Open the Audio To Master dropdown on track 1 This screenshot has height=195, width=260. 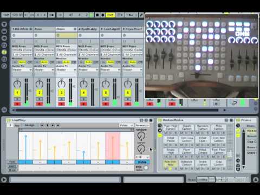point(22,70)
